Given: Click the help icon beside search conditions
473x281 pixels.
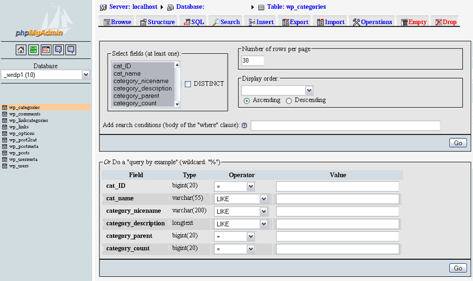Looking at the screenshot, I should pyautogui.click(x=244, y=125).
